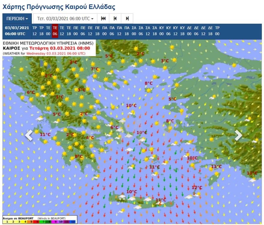This screenshot has width=264, height=225.
Task: Click the previous timestep arrow icon
Action: 115,18
